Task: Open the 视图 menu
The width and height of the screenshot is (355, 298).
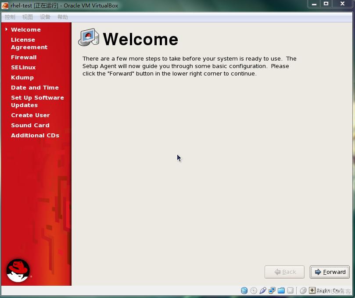Action: point(27,17)
